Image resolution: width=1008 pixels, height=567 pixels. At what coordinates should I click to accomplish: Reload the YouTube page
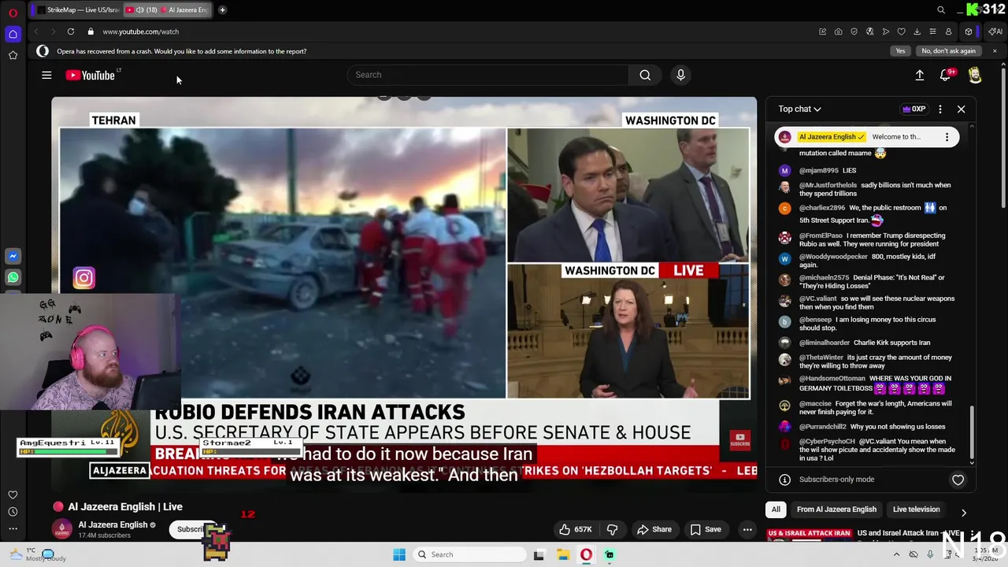click(x=71, y=31)
